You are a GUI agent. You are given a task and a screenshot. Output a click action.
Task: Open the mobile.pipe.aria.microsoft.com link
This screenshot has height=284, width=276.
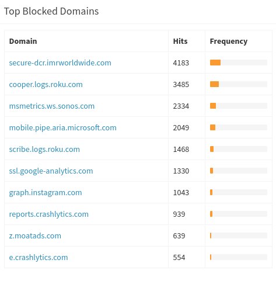(x=62, y=127)
